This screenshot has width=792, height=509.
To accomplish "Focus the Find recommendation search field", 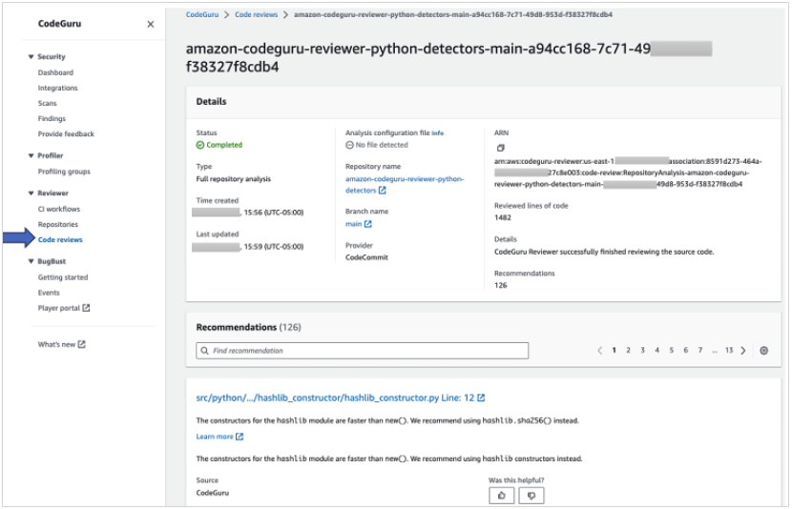I will tap(363, 351).
